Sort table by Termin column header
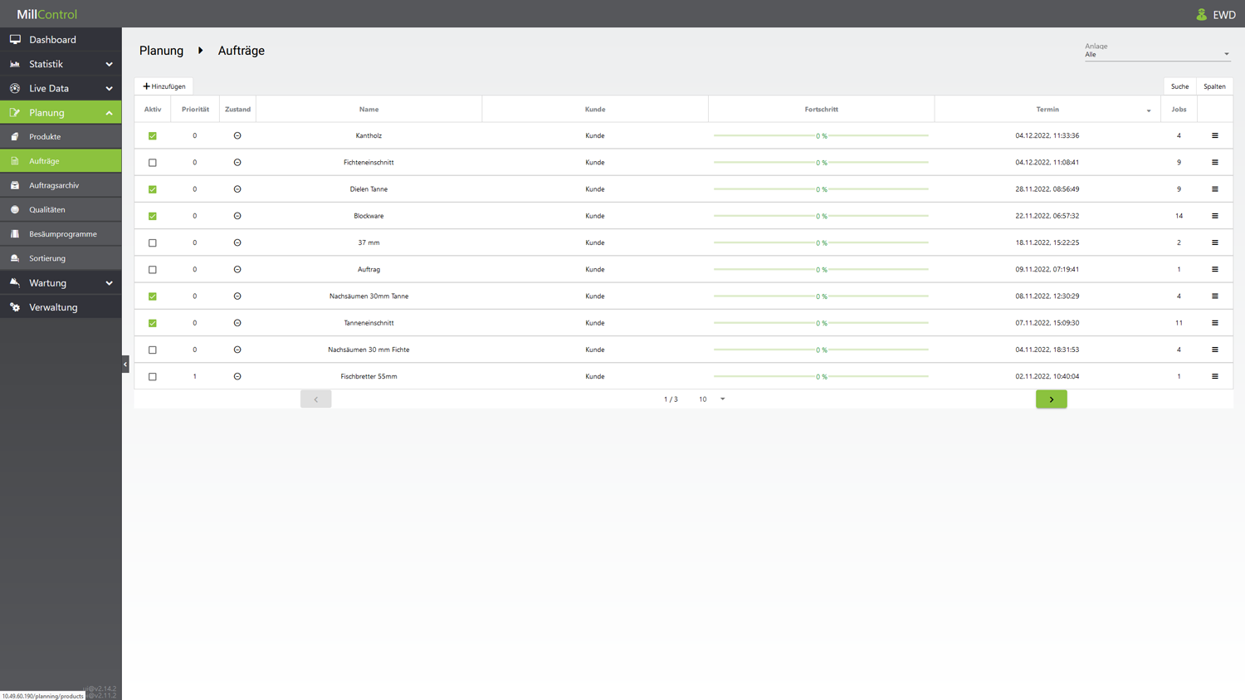 pos(1047,110)
